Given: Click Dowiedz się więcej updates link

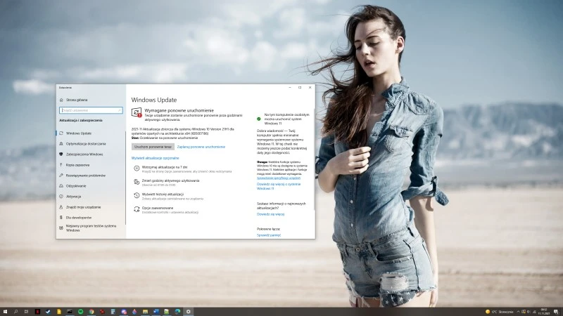Looking at the screenshot, I should click(270, 214).
